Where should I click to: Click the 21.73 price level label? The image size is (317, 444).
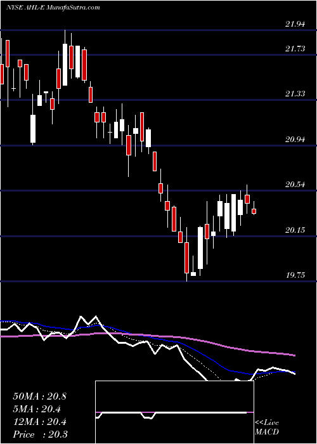295,49
